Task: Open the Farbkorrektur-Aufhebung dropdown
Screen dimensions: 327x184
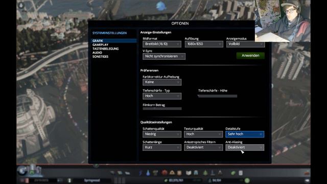Action: (x=162, y=82)
